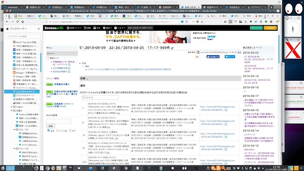Click Facebook like button
Image resolution: width=304 pixels, height=171 pixels.
(x=213, y=57)
